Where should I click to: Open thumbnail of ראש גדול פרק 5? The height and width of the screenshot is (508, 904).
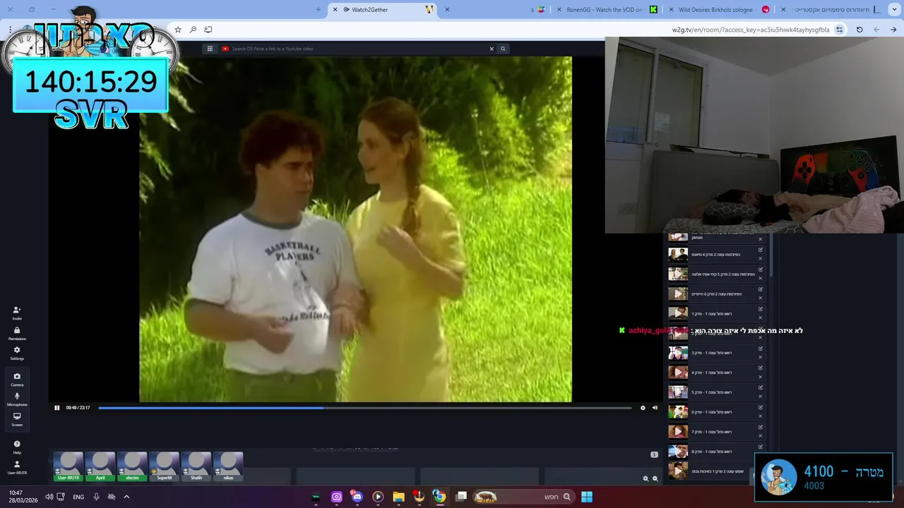tap(678, 392)
